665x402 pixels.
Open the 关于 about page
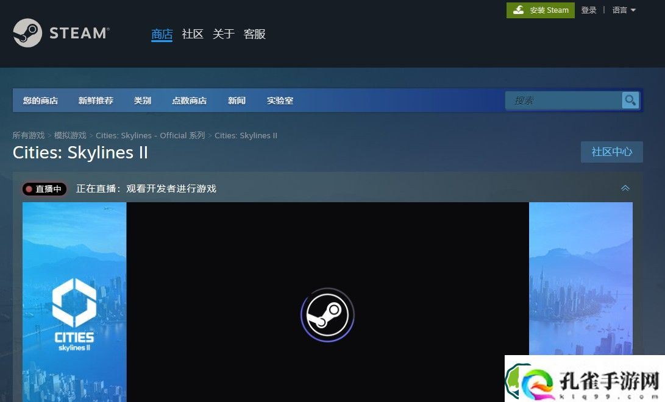(224, 34)
